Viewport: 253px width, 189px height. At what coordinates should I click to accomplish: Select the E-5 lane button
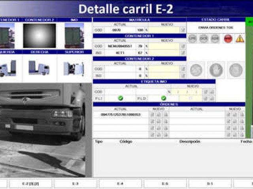point(165,184)
